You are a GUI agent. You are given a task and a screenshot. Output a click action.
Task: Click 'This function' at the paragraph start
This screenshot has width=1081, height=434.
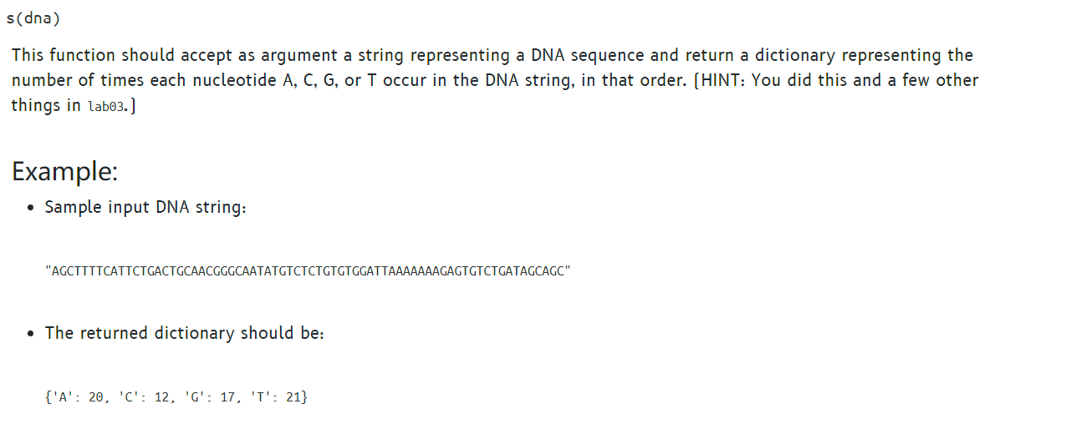point(64,56)
